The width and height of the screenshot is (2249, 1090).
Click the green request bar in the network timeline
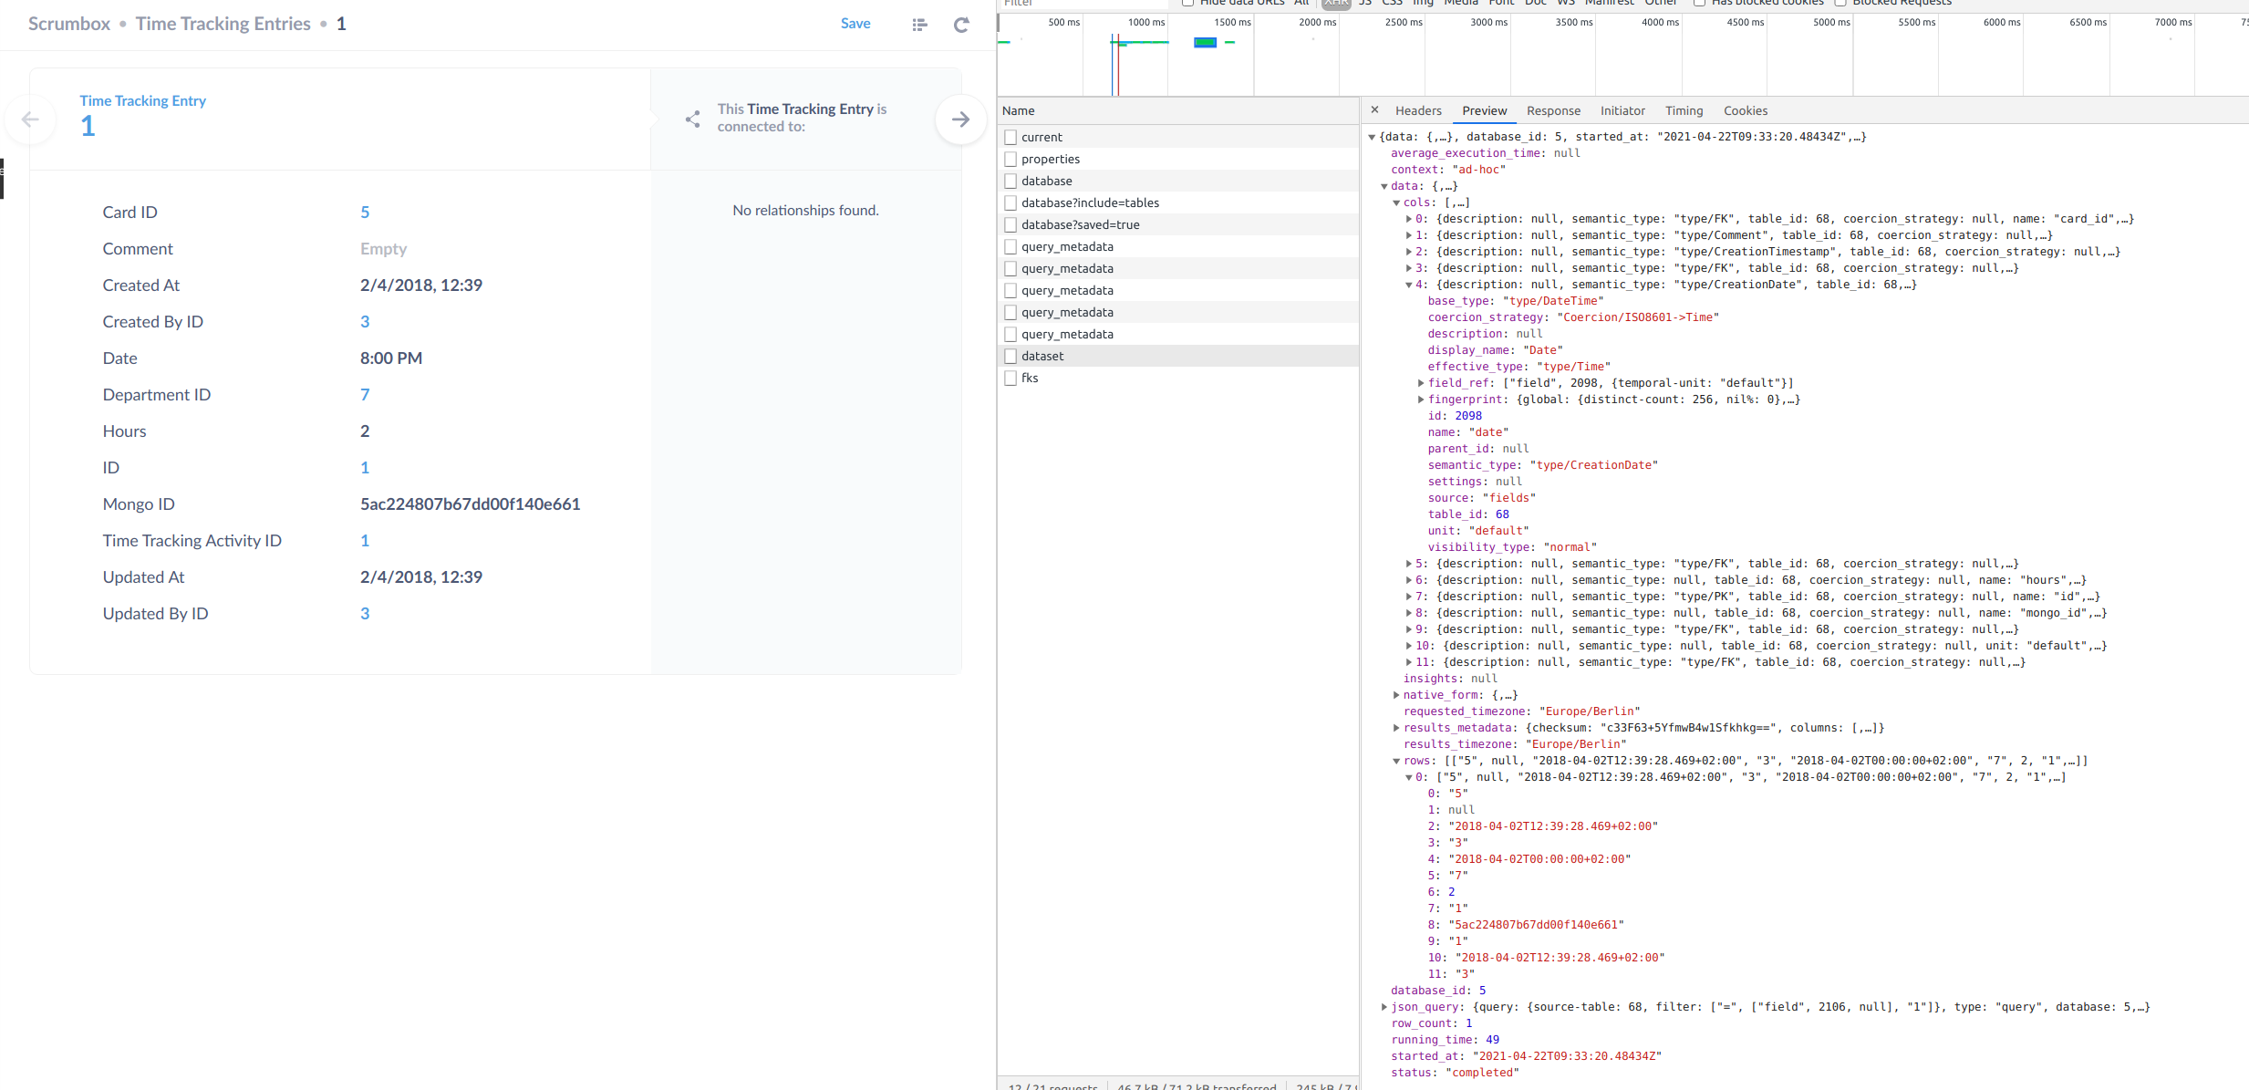[1206, 42]
